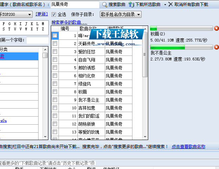Check the box for song 自由飞翔
This screenshot has width=219, height=169.
[55, 60]
